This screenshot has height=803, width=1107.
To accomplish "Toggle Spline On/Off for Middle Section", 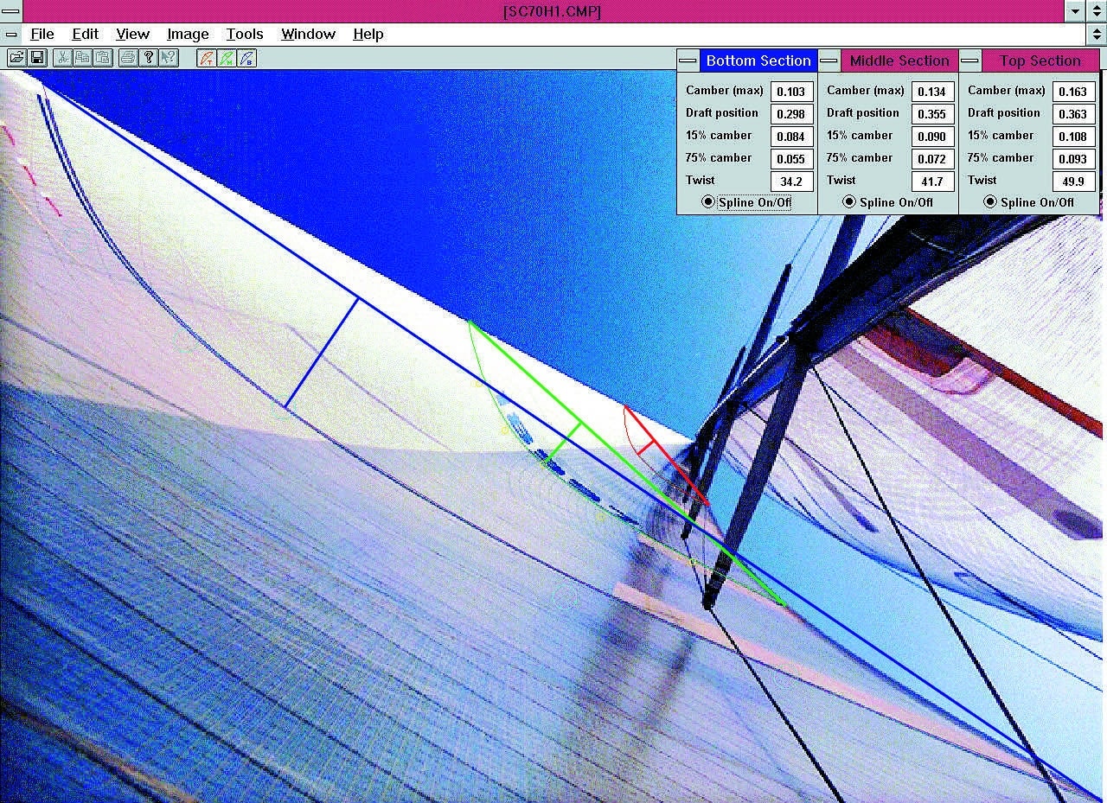I will point(848,202).
